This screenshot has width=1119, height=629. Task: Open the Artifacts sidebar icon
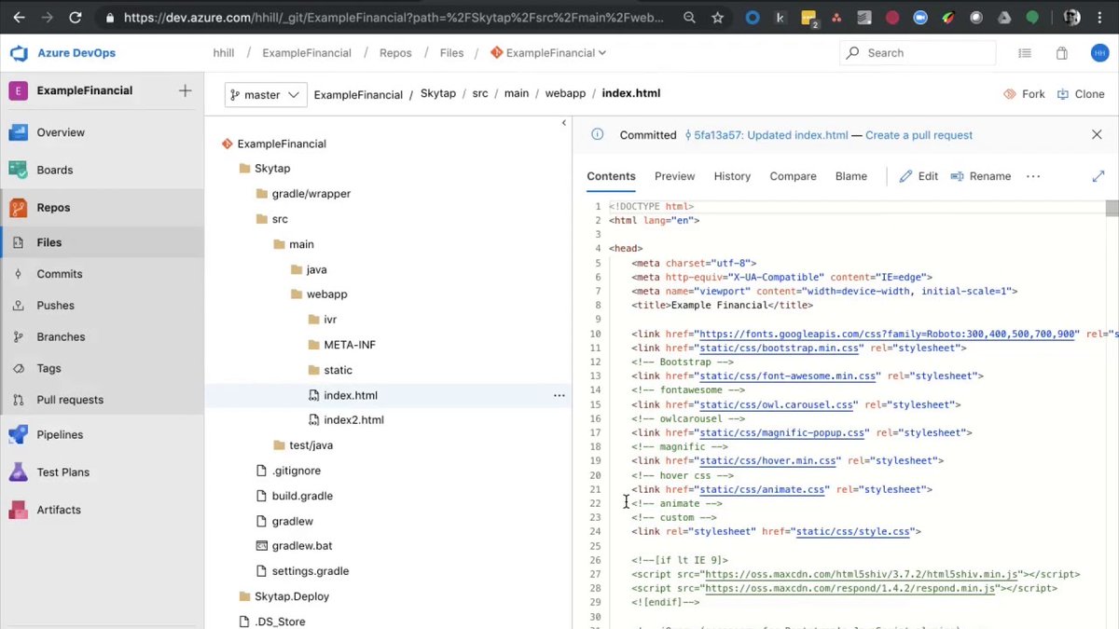pos(18,510)
